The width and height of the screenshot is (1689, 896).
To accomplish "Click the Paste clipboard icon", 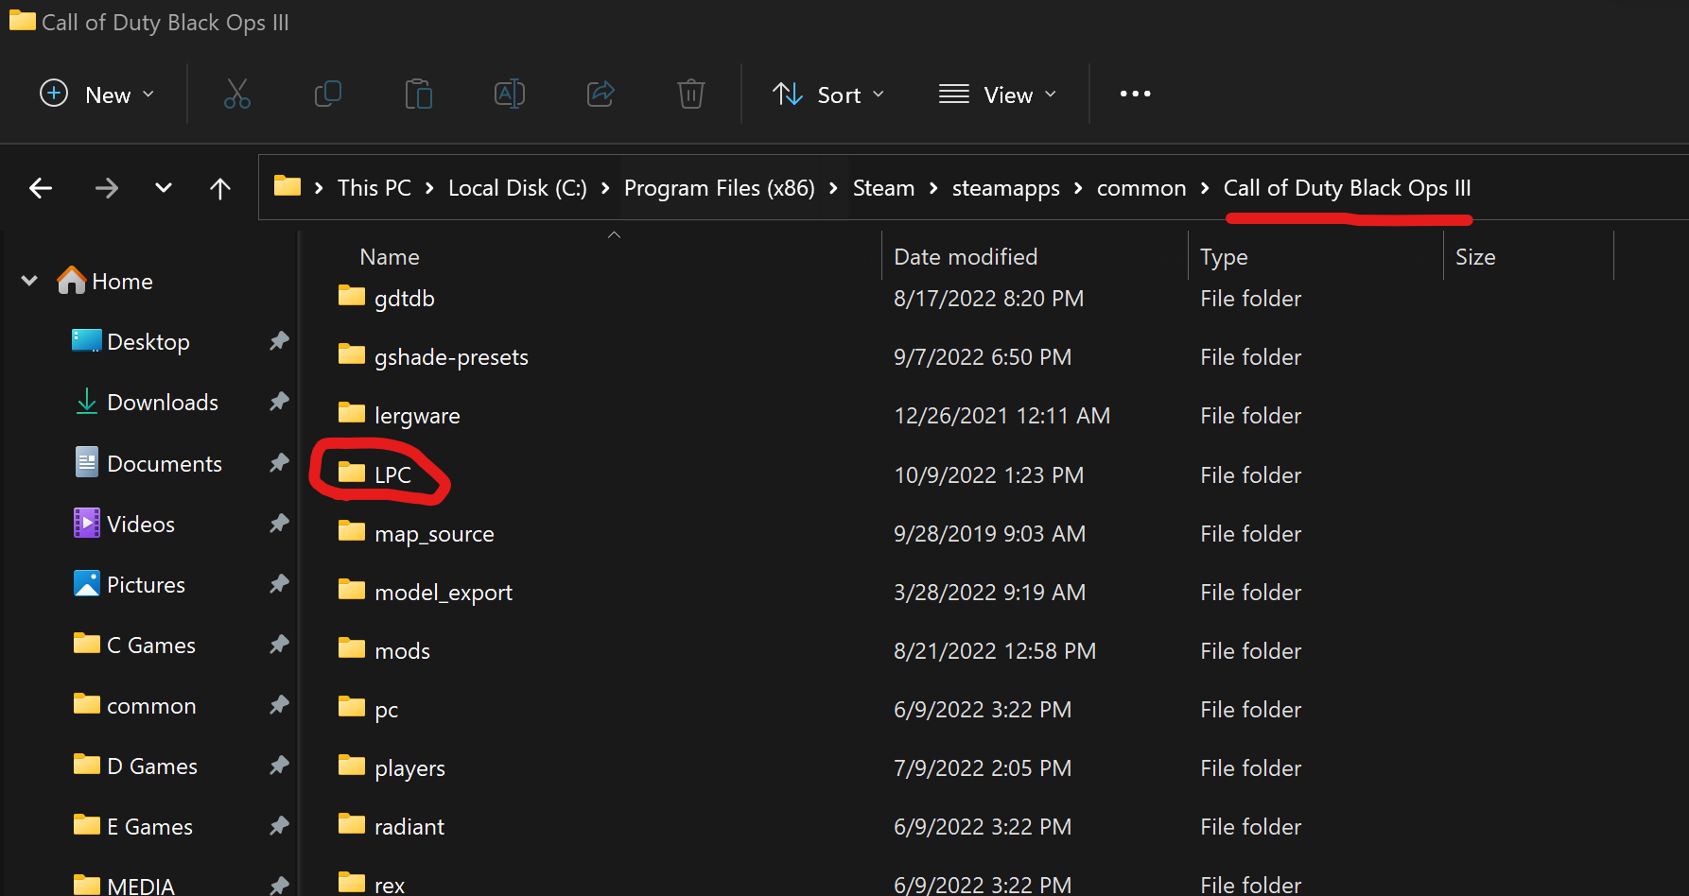I will (418, 94).
